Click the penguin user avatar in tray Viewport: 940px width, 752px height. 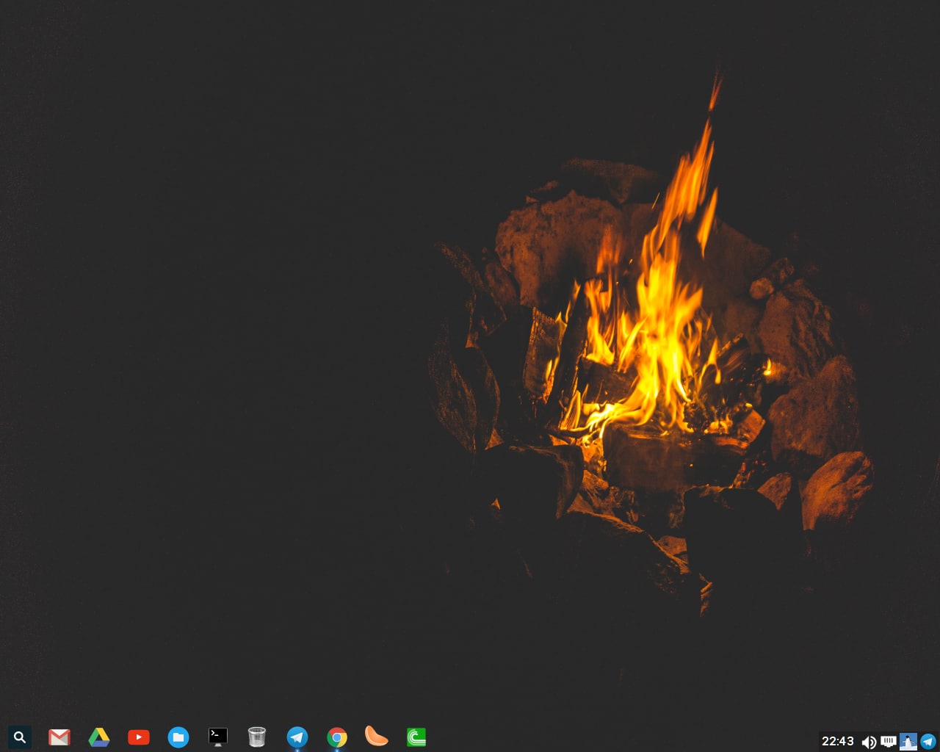[x=908, y=742]
